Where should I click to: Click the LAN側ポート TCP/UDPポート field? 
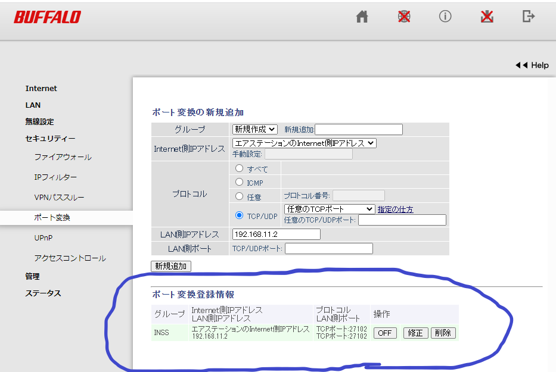pyautogui.click(x=329, y=249)
